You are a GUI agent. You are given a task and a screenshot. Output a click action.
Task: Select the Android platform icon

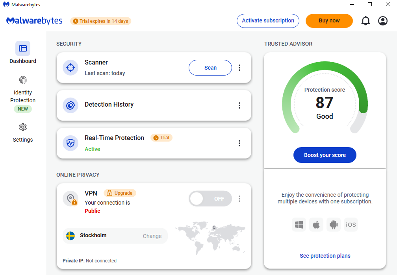point(334,224)
